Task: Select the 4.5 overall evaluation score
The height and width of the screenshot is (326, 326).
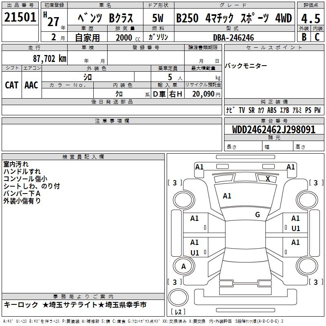Action: tap(310, 19)
